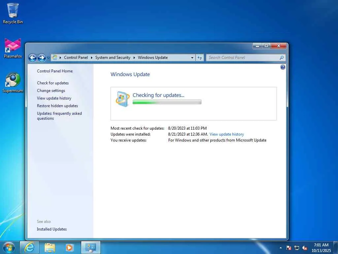The image size is (338, 254).
Task: Open Internet Explorer from taskbar
Action: click(x=29, y=247)
